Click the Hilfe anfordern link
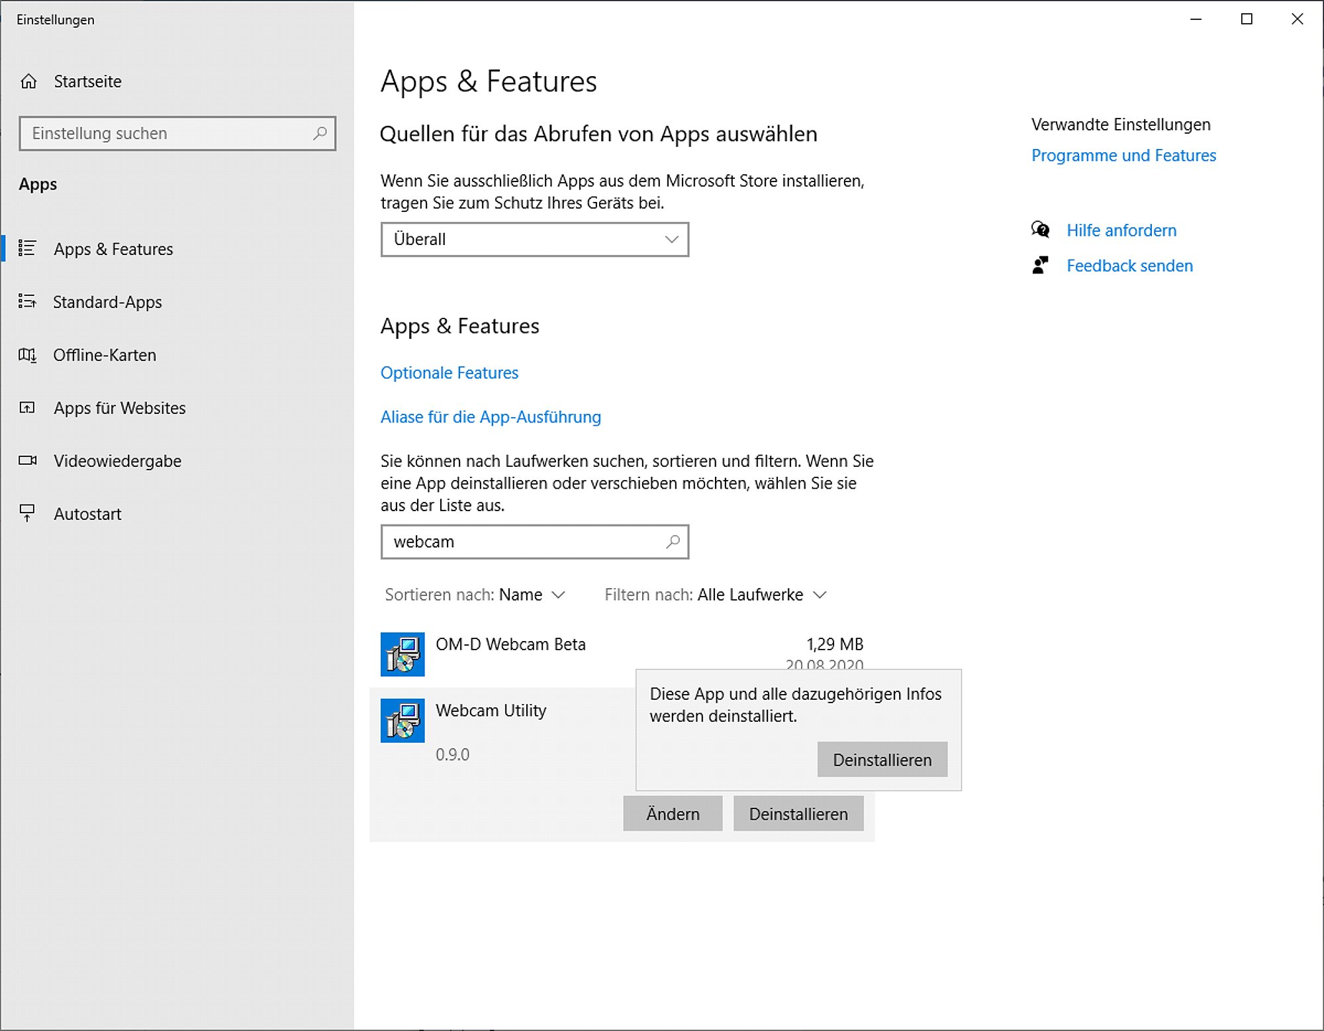The image size is (1324, 1031). coord(1121,230)
